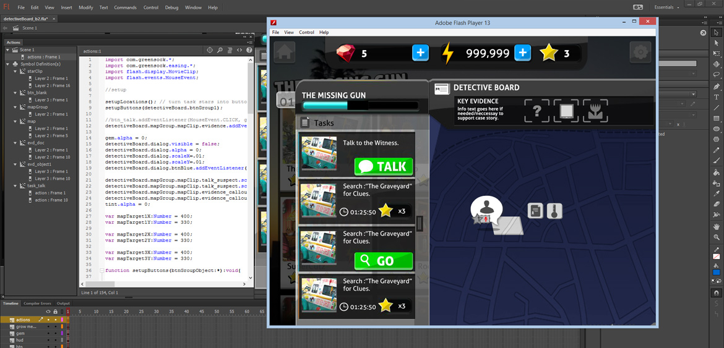The image size is (724, 348).
Task: Pick the Hand tool
Action: coord(717,226)
